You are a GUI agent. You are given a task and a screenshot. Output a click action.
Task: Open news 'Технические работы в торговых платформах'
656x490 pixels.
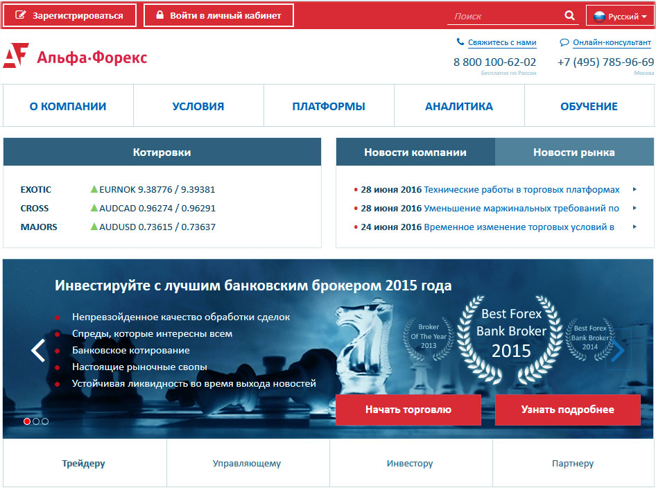[521, 189]
